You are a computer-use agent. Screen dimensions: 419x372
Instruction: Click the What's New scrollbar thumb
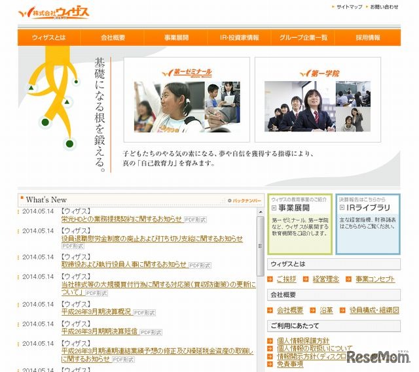tap(261, 246)
